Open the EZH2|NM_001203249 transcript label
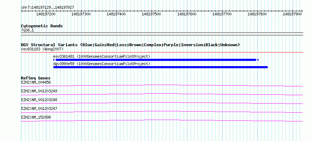This screenshot has width=313, height=141. [x=39, y=91]
